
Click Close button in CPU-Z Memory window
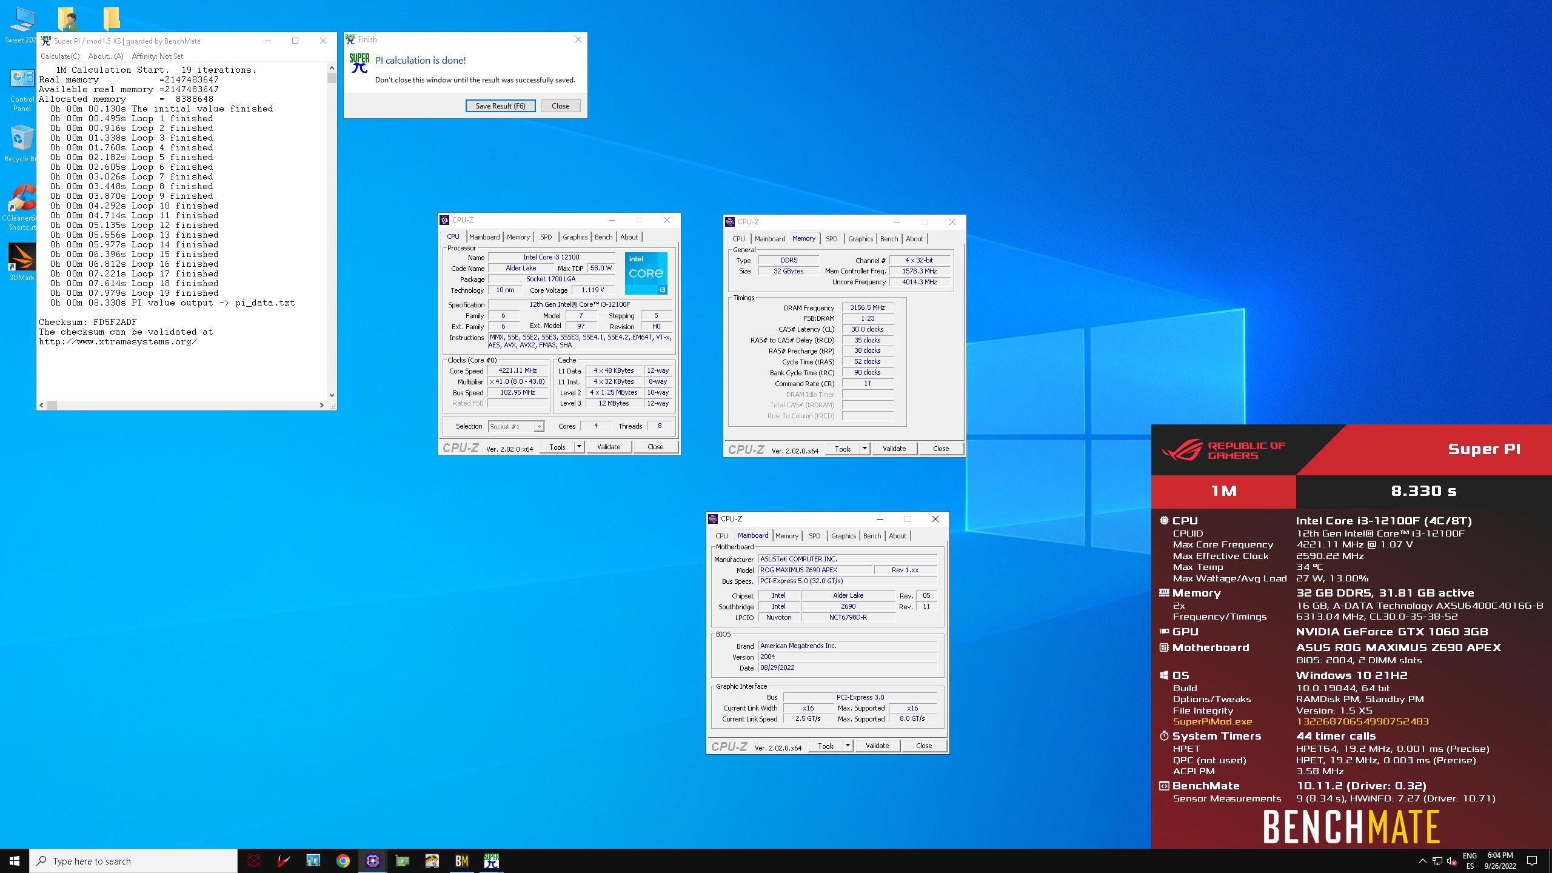(x=941, y=449)
